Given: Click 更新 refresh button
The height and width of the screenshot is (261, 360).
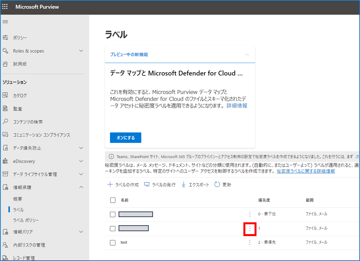Looking at the screenshot, I should [223, 185].
